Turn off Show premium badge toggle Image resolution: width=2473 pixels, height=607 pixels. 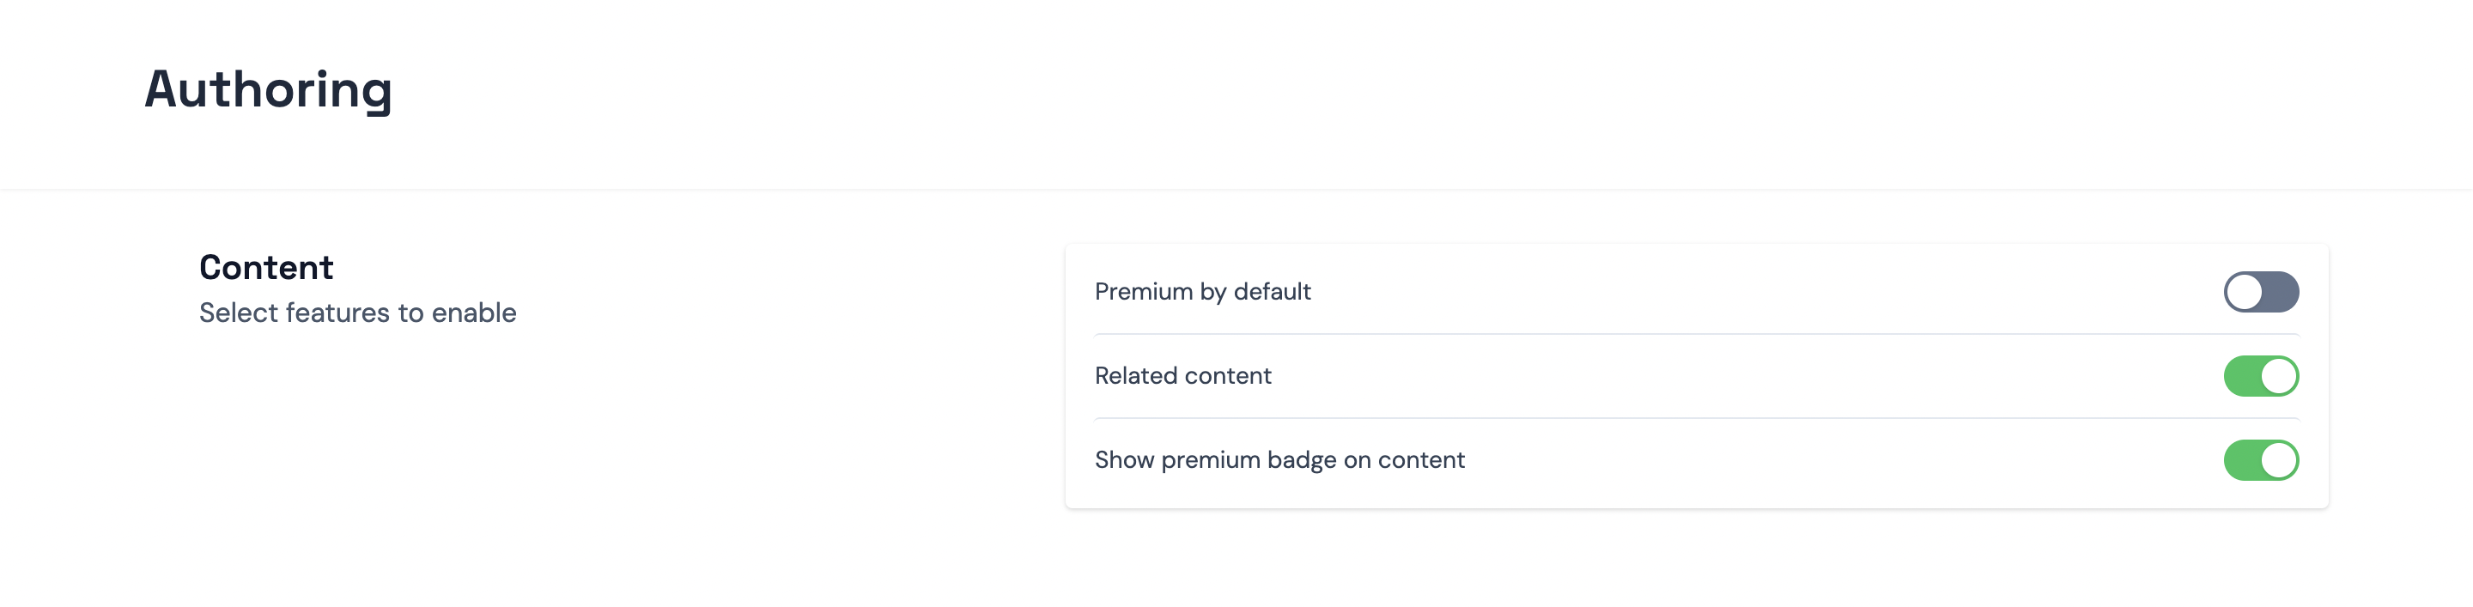tap(2261, 460)
